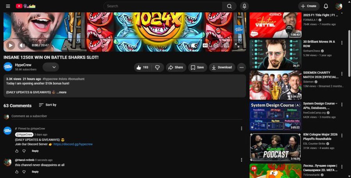Open the hamburger guide menu
Viewport: 351px width, 178px height.
pyautogui.click(x=8, y=6)
